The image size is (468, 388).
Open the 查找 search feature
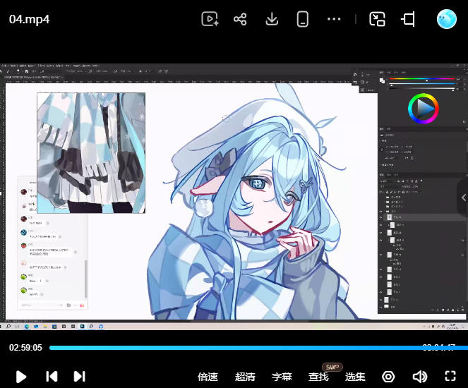(318, 377)
